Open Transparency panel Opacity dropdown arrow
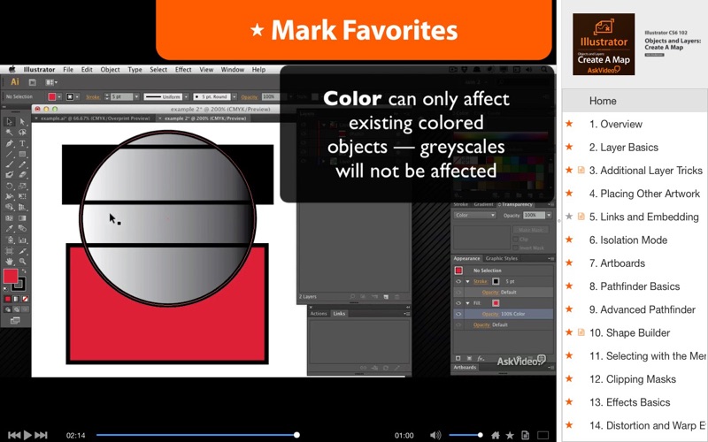 (x=549, y=215)
